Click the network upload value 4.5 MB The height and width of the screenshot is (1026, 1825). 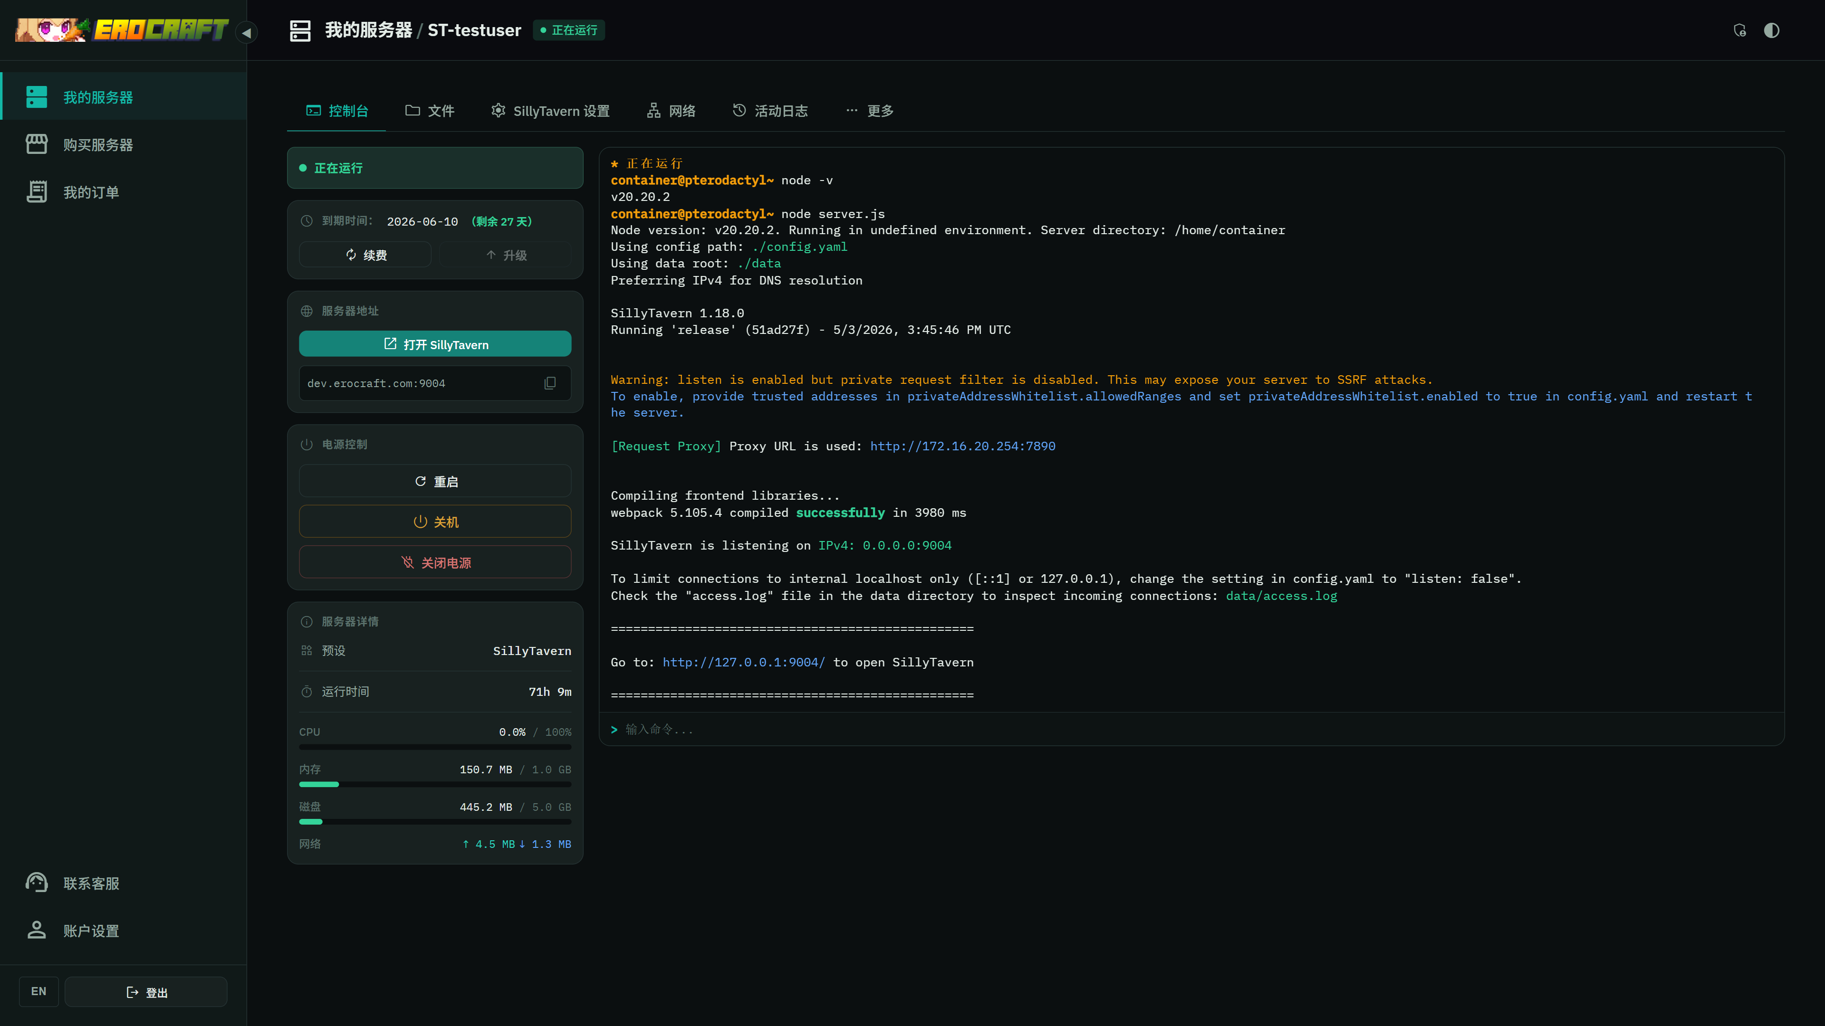click(489, 844)
